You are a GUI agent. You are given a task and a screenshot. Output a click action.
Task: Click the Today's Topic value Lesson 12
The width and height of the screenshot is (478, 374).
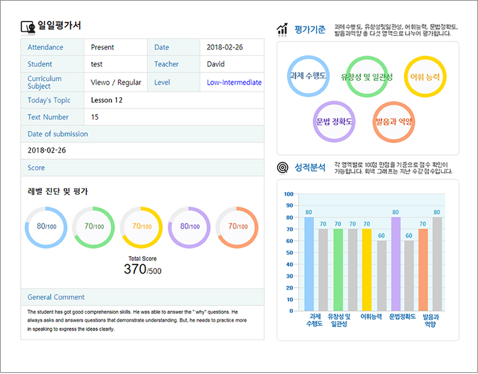coord(107,100)
